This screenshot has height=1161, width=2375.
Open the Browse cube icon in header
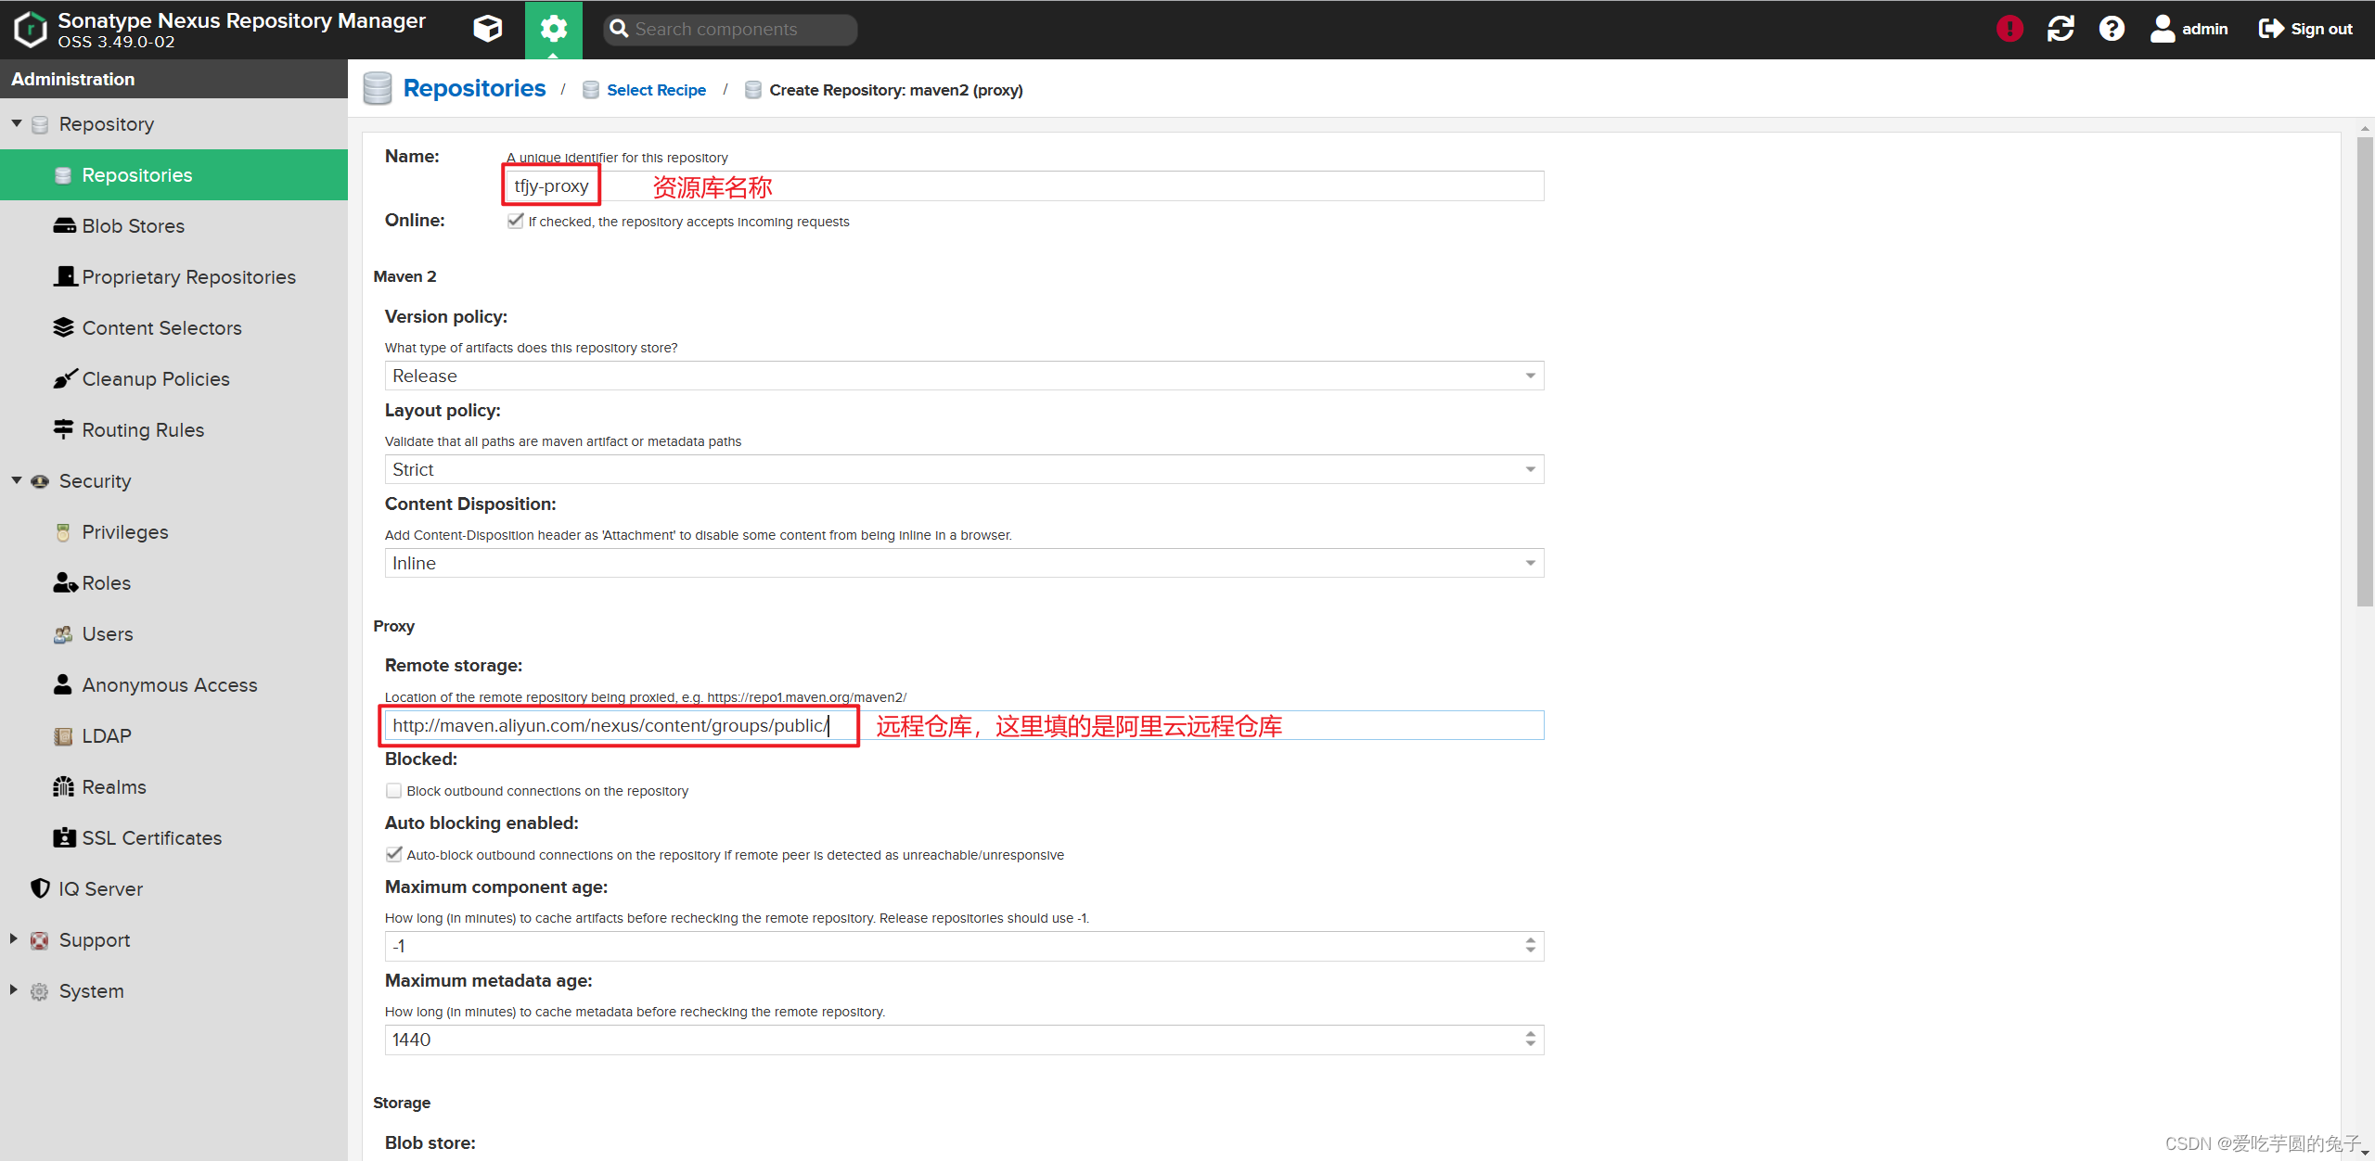pyautogui.click(x=487, y=29)
